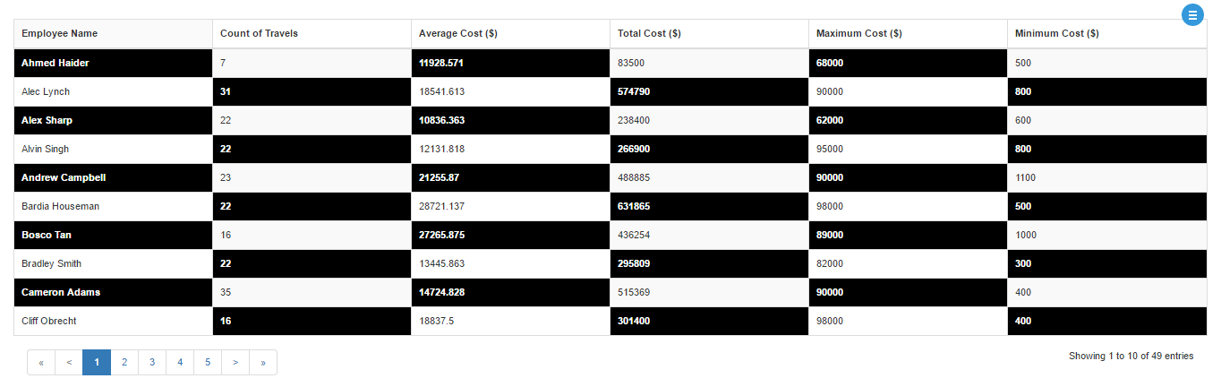Switch to page 3 of entries
Image resolution: width=1221 pixels, height=387 pixels.
[152, 363]
